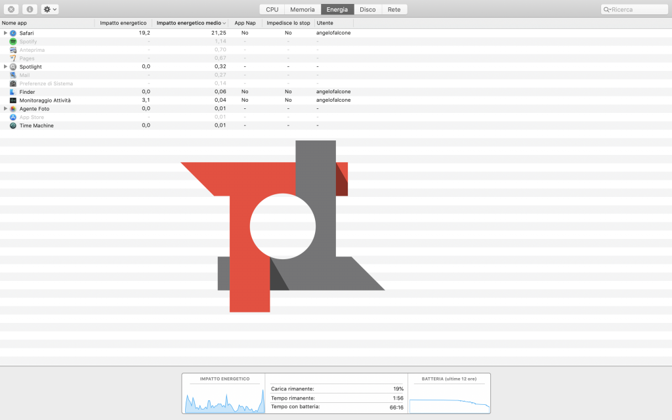
Task: Expand the Spotlight process disclosure triangle
Action: [x=5, y=66]
